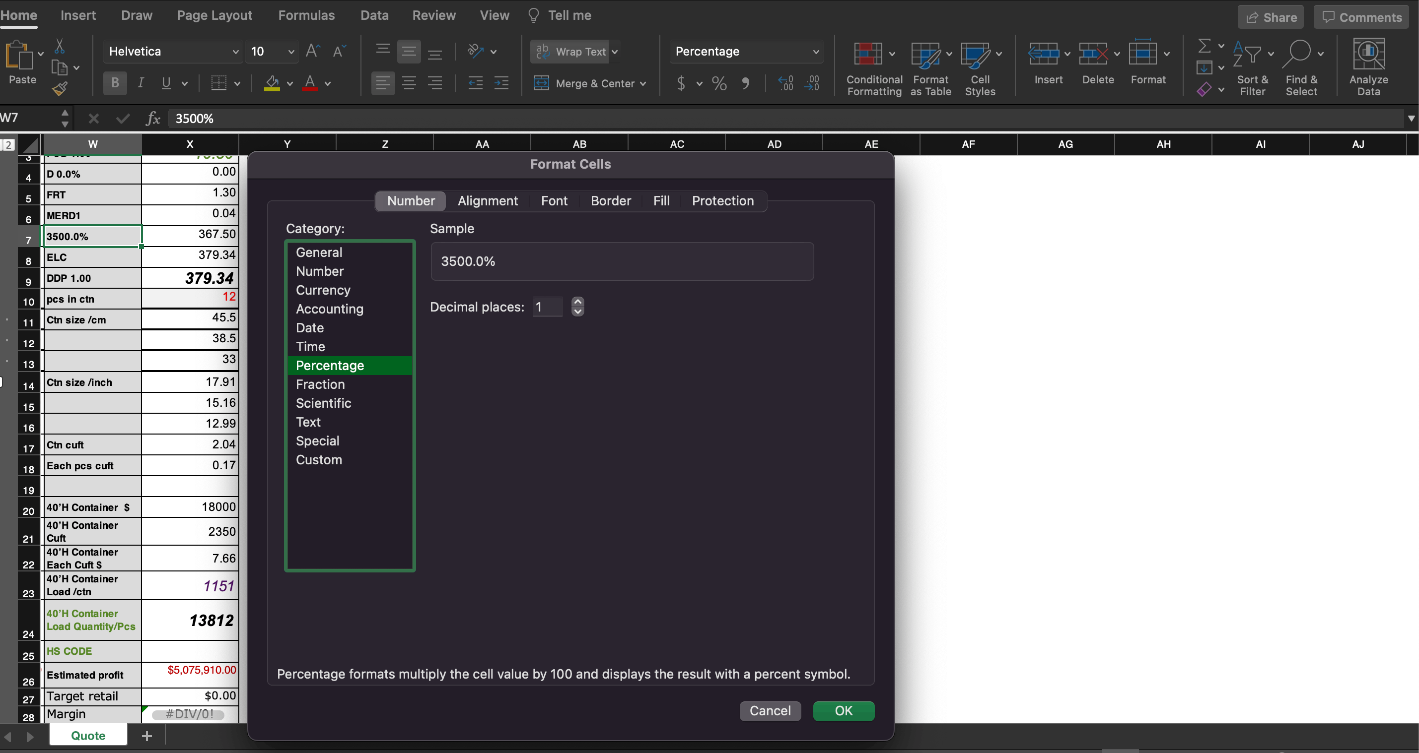Click the Borders icon in ribbon

[218, 83]
